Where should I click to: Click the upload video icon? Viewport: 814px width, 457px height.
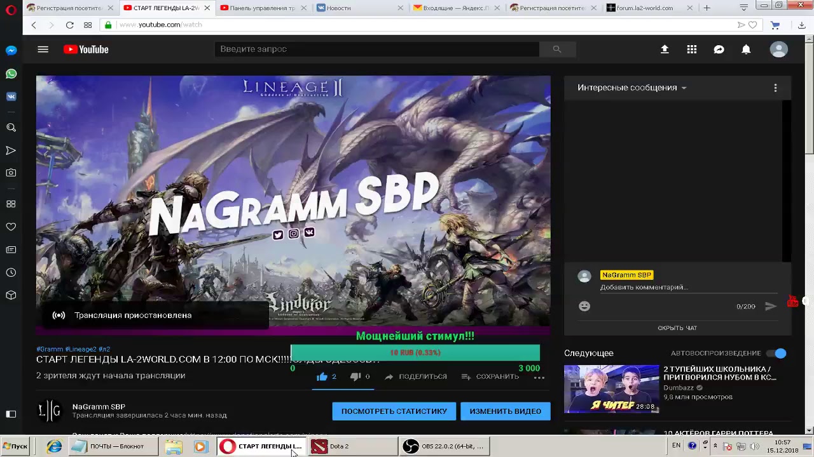coord(665,49)
